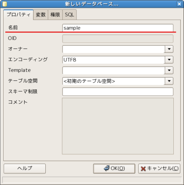Open the 権限 tab

(55, 15)
